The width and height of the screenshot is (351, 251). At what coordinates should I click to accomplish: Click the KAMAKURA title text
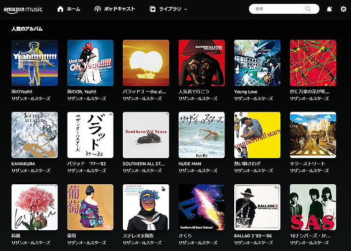tap(23, 164)
